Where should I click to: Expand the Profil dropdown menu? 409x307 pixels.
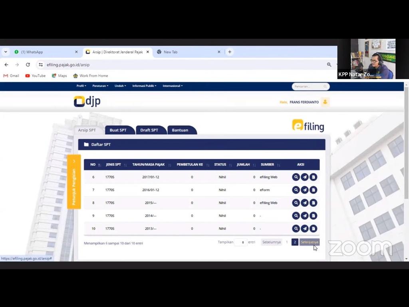81,86
